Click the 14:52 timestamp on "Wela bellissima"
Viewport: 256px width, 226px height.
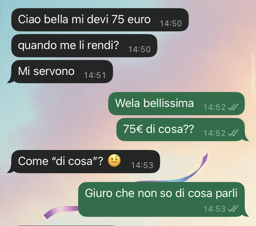click(x=215, y=107)
